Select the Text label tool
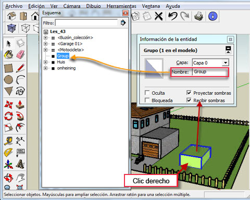This screenshot has width=250, height=200. tap(20, 152)
